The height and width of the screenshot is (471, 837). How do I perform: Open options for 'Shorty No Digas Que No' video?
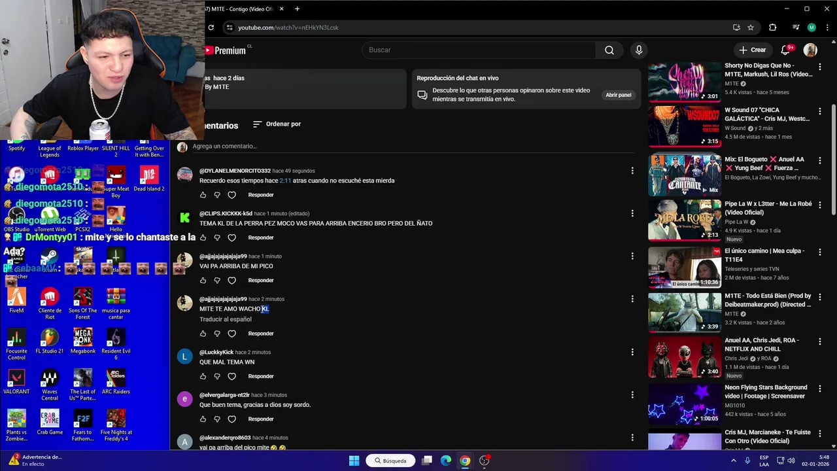pyautogui.click(x=820, y=67)
